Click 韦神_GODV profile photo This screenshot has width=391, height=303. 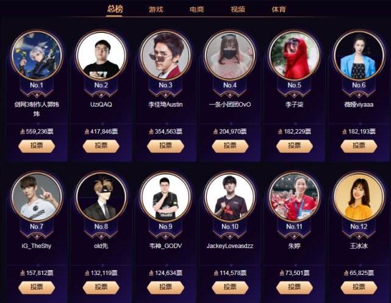point(165,197)
